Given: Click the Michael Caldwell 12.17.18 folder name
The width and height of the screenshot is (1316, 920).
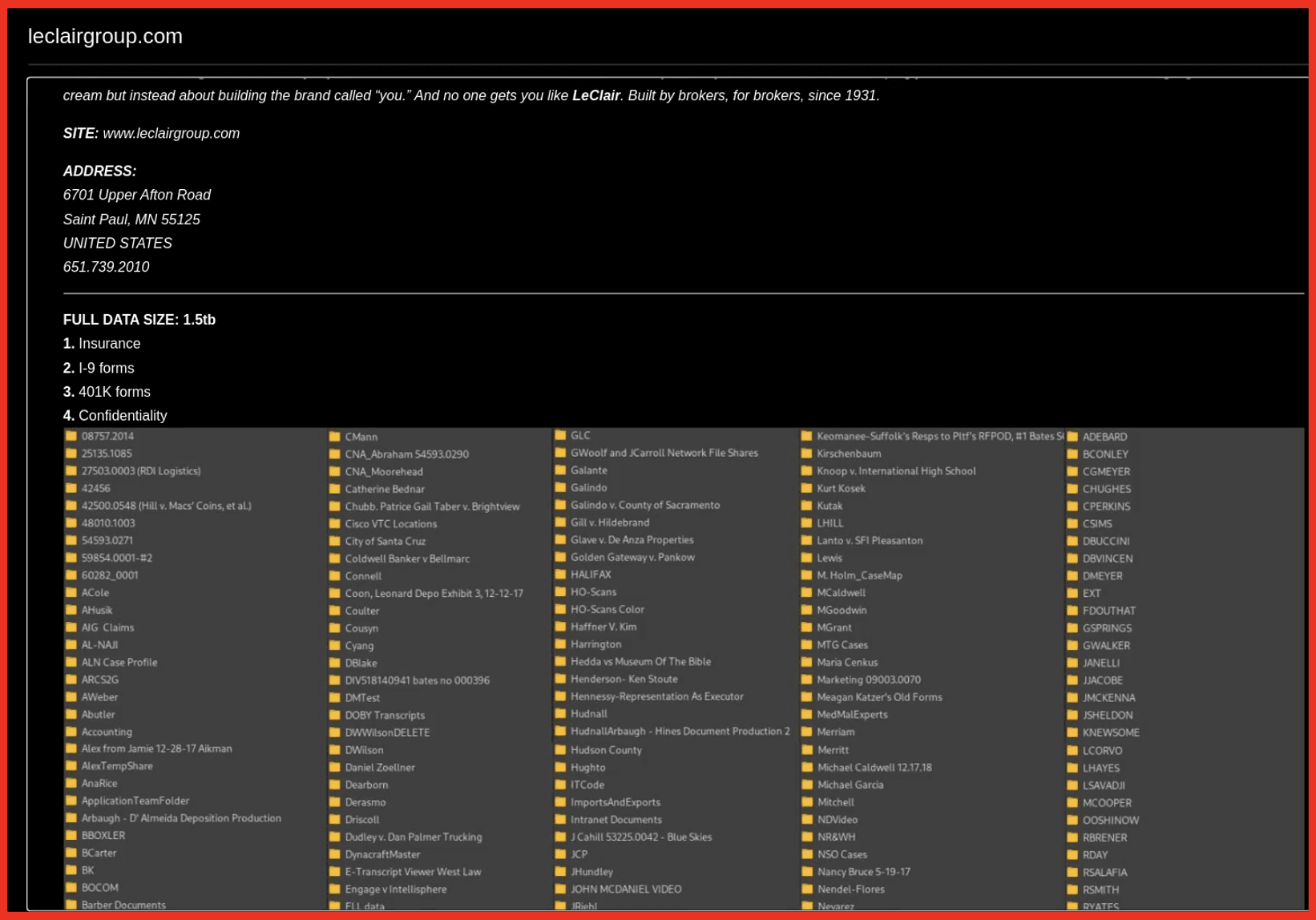Looking at the screenshot, I should [x=874, y=767].
